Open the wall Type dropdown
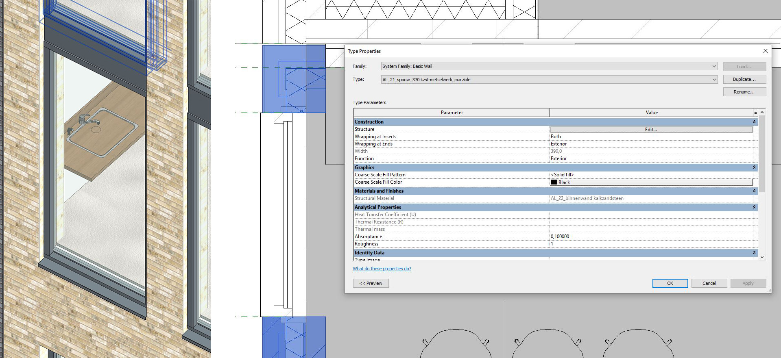781x358 pixels. pos(714,80)
